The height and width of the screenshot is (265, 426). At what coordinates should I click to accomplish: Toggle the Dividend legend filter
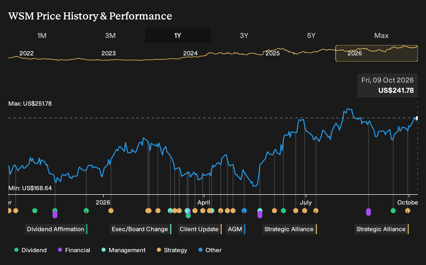[x=31, y=250]
